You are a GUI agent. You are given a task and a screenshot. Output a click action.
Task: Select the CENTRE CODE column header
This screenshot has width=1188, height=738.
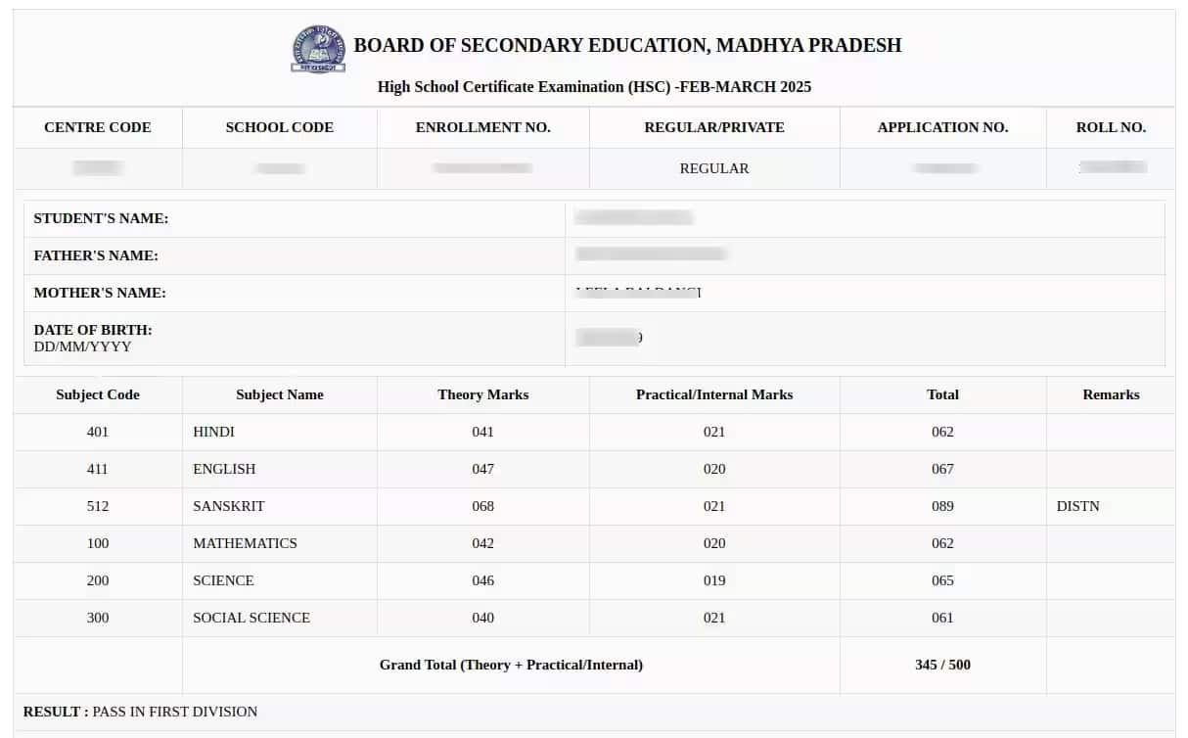click(x=97, y=127)
